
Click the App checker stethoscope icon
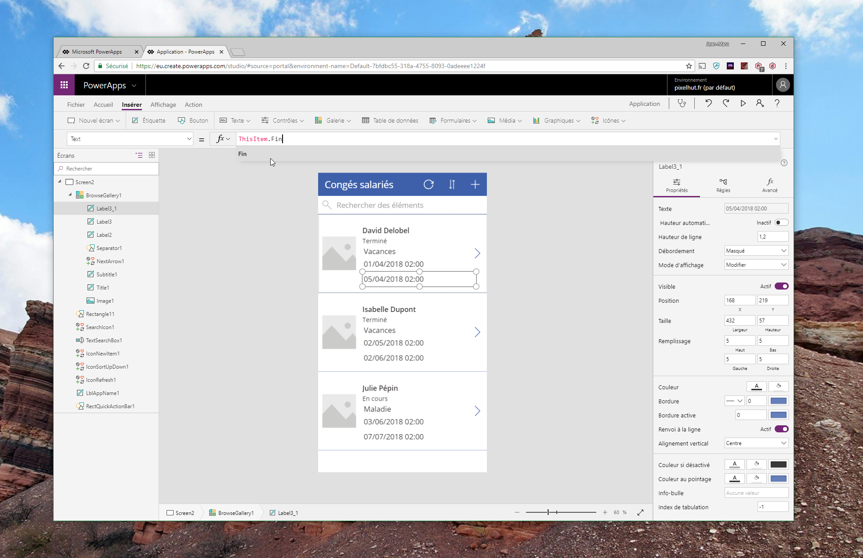[682, 104]
